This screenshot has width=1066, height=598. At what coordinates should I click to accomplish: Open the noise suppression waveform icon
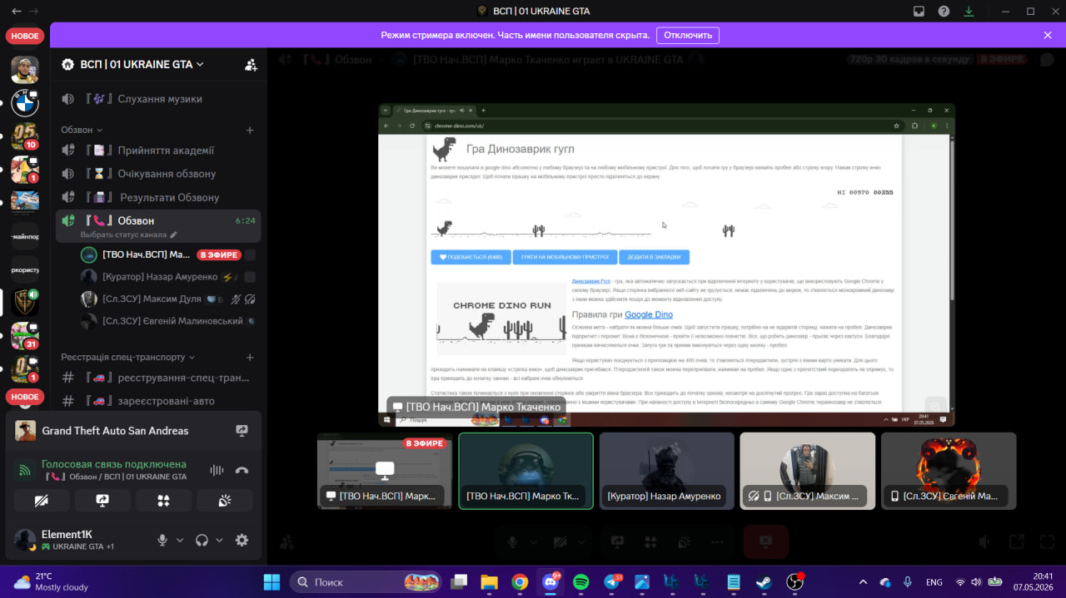217,470
